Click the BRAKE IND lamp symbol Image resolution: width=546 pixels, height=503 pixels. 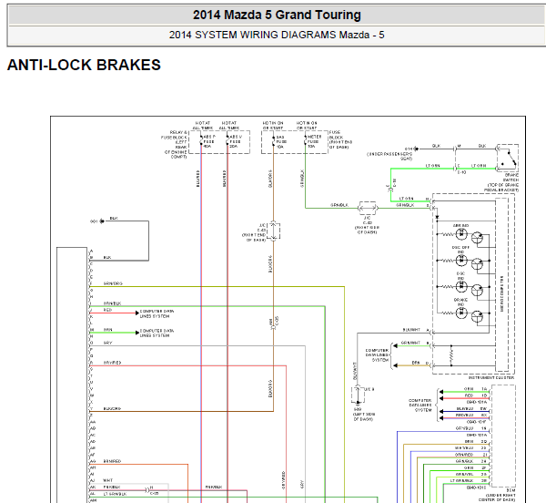point(461,313)
